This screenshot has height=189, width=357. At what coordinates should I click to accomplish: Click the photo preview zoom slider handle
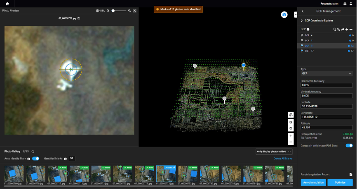tap(113, 11)
